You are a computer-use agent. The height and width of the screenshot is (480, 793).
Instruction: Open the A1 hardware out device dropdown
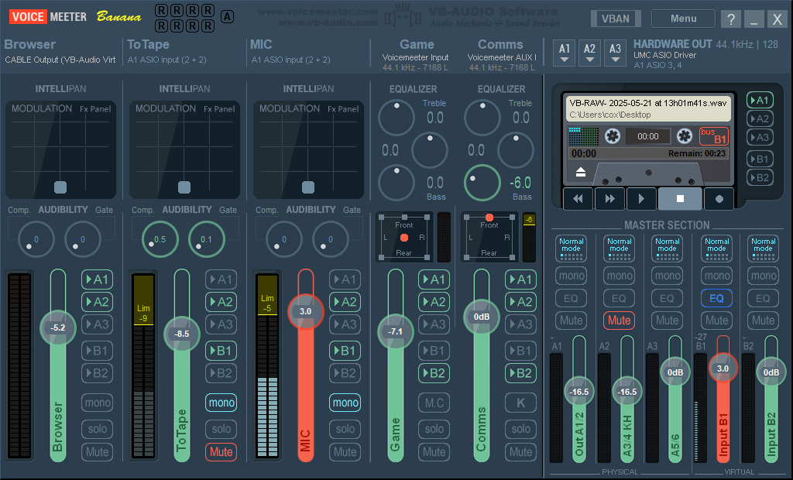pos(565,53)
